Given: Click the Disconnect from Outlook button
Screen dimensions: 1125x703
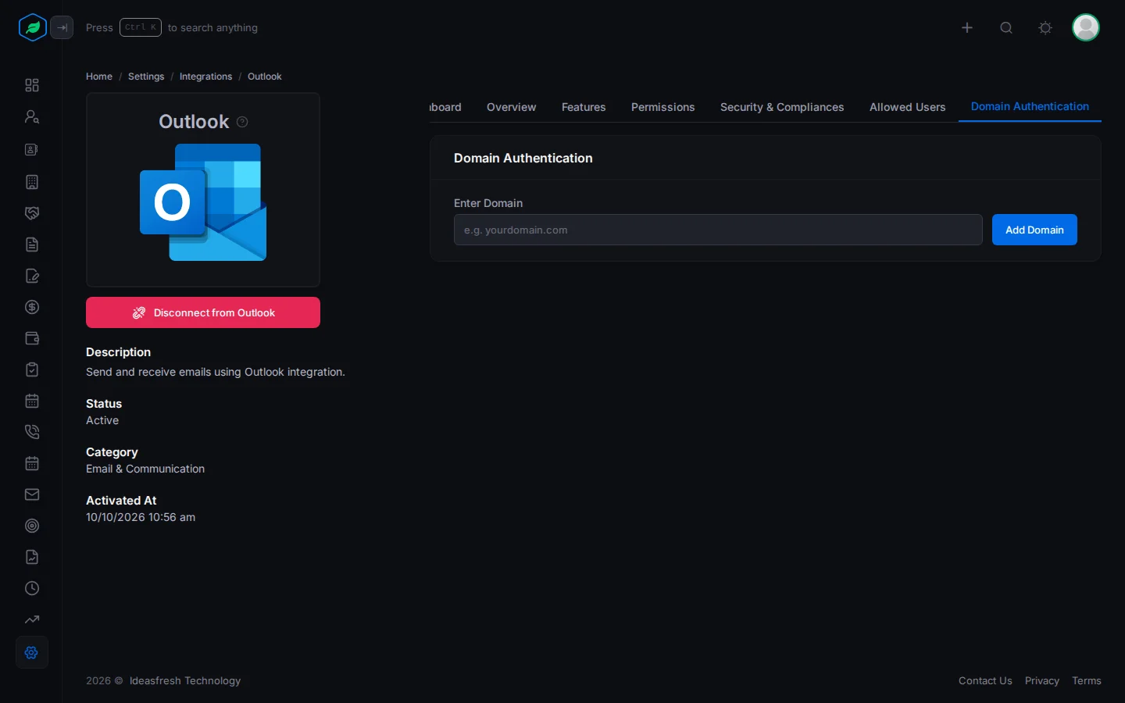Looking at the screenshot, I should (x=203, y=312).
